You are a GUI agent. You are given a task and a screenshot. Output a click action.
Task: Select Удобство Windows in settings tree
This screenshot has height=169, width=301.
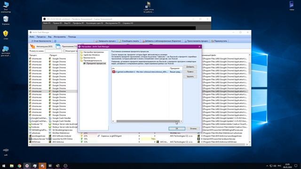point(92,55)
